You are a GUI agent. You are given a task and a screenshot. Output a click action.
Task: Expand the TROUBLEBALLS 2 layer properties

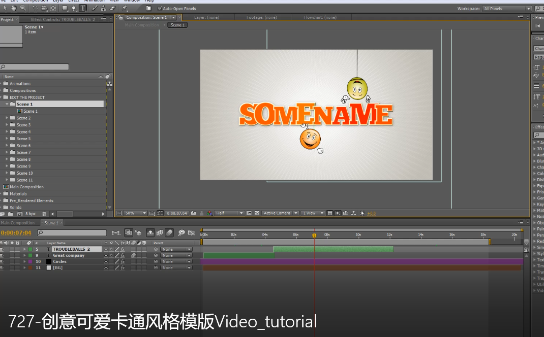24,249
